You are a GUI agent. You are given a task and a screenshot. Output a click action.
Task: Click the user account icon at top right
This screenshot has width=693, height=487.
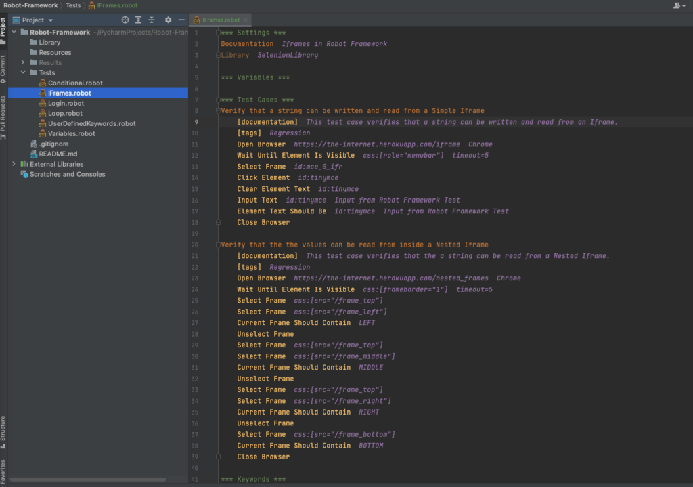pos(677,5)
